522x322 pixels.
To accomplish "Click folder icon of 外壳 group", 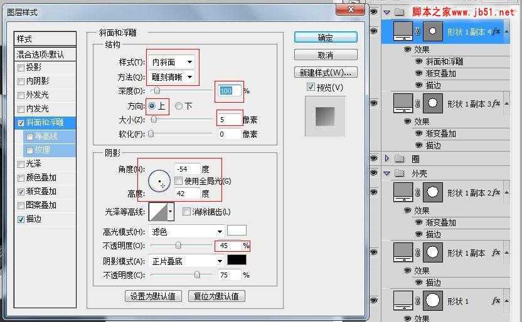I will coord(400,173).
